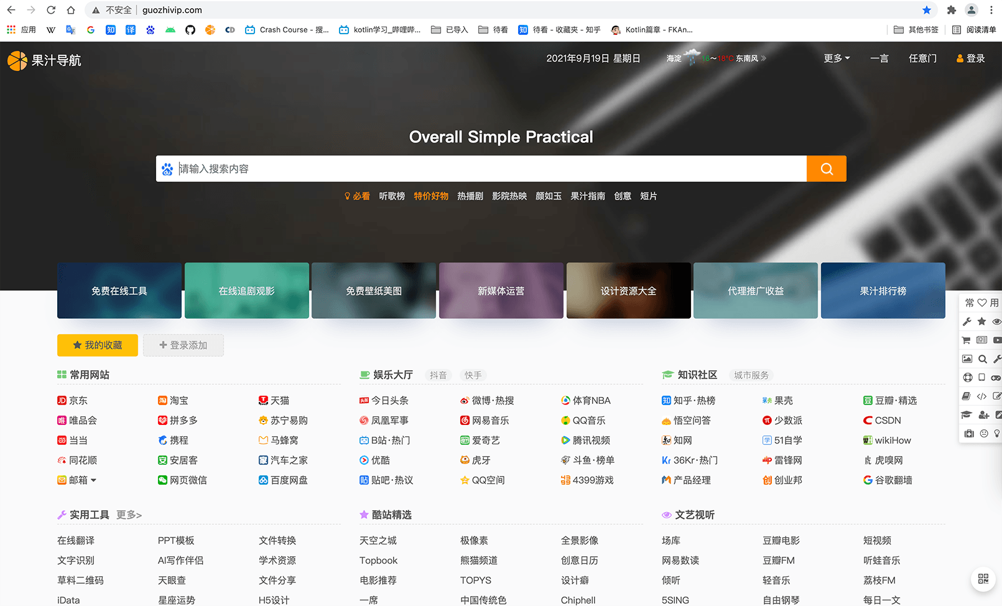1002x606 pixels.
Task: Open the 网易音乐 link
Action: pos(485,421)
